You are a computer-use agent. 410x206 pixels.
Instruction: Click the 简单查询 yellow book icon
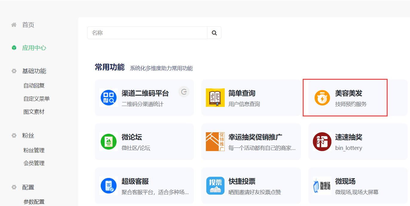tap(215, 98)
